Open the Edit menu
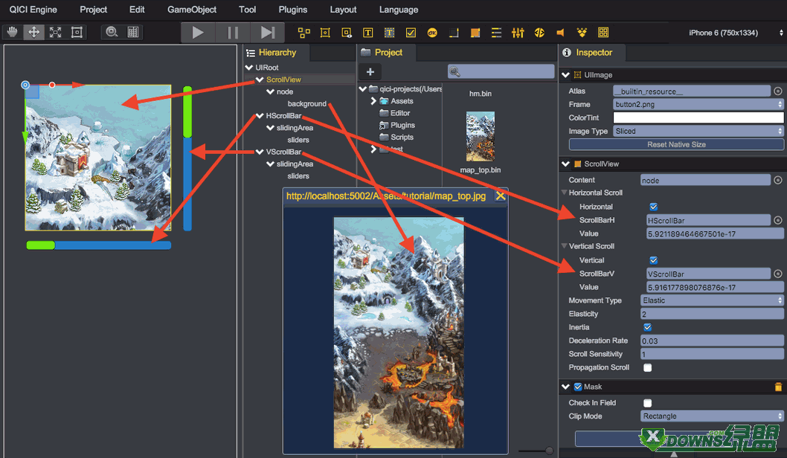This screenshot has height=458, width=787. (x=137, y=10)
